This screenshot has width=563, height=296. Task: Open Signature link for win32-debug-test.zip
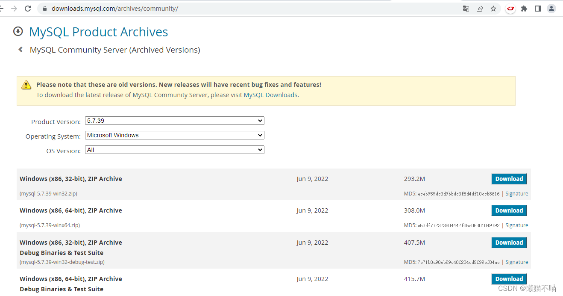pos(517,262)
